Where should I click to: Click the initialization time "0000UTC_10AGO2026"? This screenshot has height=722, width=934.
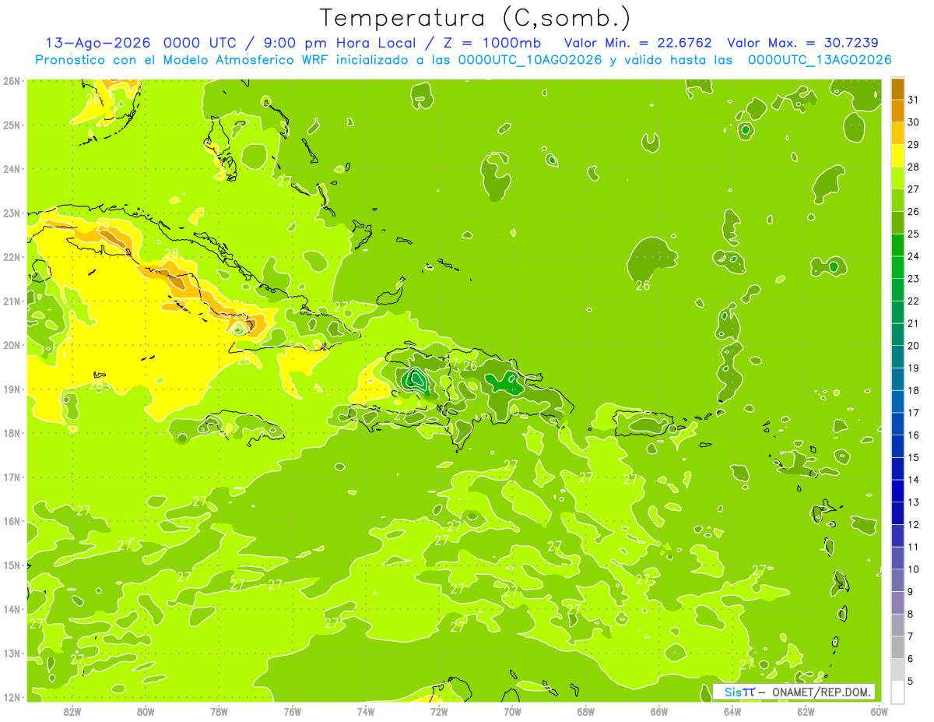click(x=530, y=60)
